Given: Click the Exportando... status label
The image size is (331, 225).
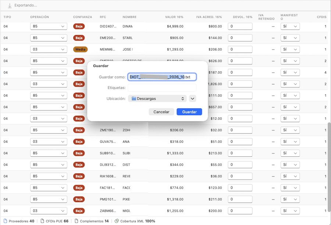Looking at the screenshot, I should pos(25,5).
